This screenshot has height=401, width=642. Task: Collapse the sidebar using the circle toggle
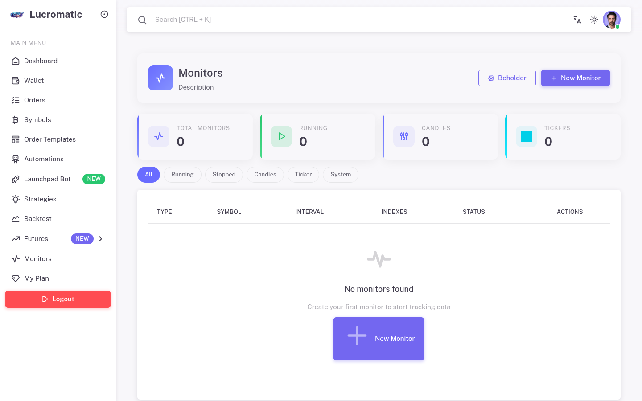pyautogui.click(x=104, y=14)
